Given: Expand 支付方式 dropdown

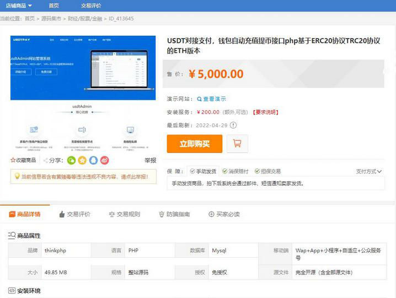Looking at the screenshot, I should point(369,171).
